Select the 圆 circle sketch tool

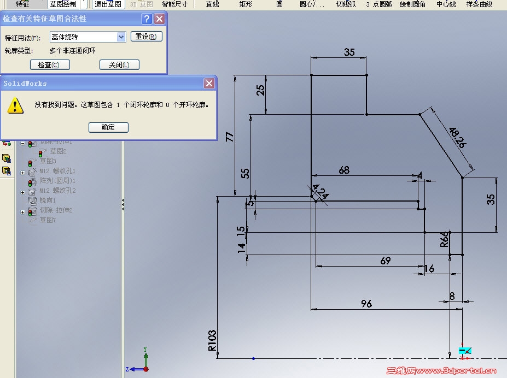pos(279,4)
